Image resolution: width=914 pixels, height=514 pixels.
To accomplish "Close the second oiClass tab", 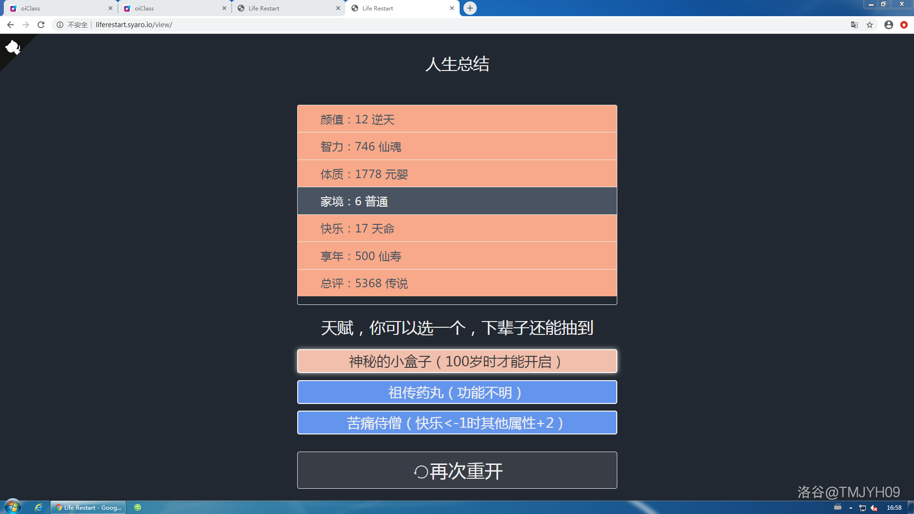I will (224, 8).
